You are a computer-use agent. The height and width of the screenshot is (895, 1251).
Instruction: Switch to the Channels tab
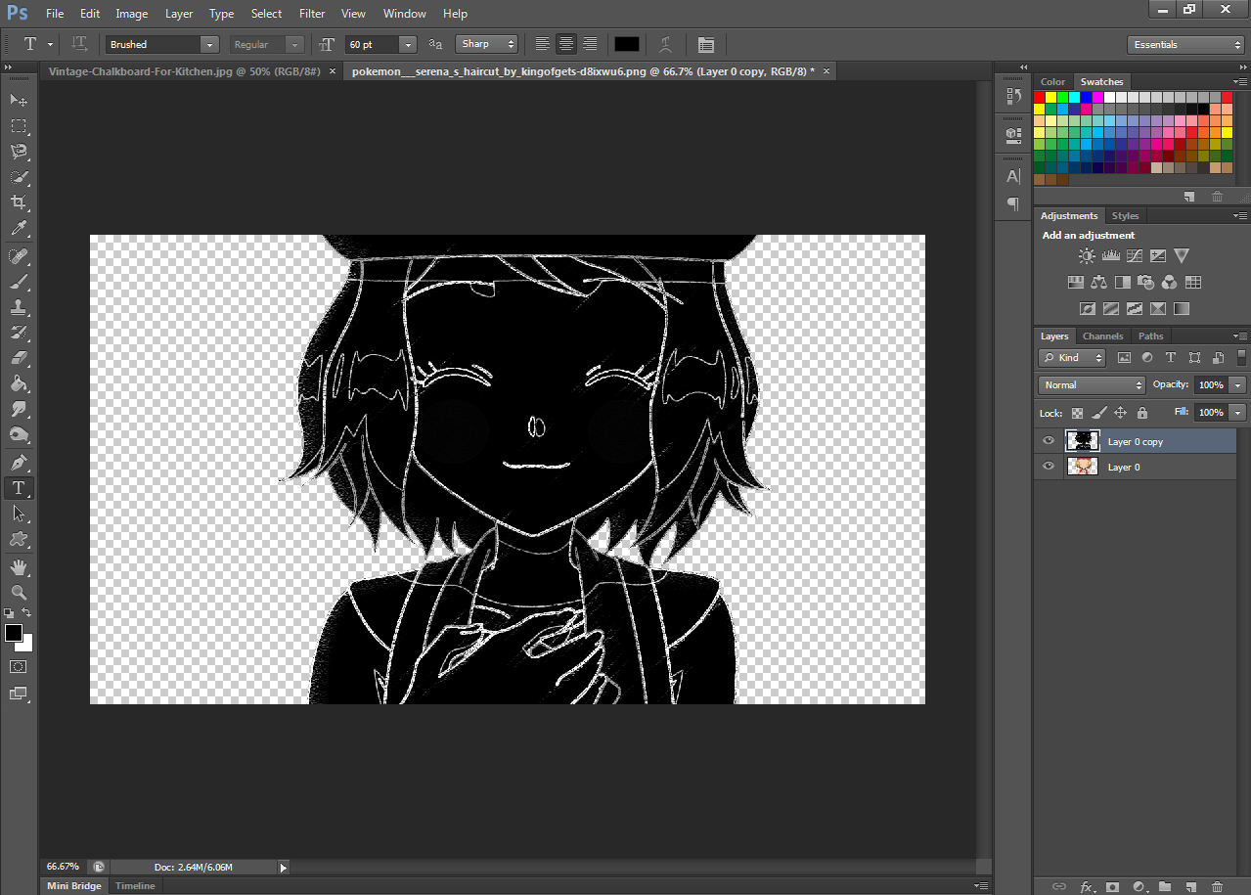(1102, 336)
